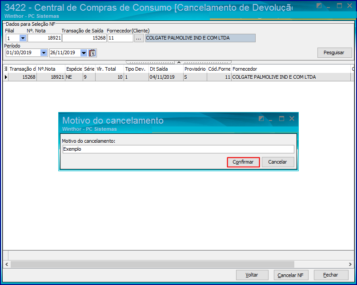Click the Pesquisar button
The height and width of the screenshot is (285, 357).
pos(334,52)
